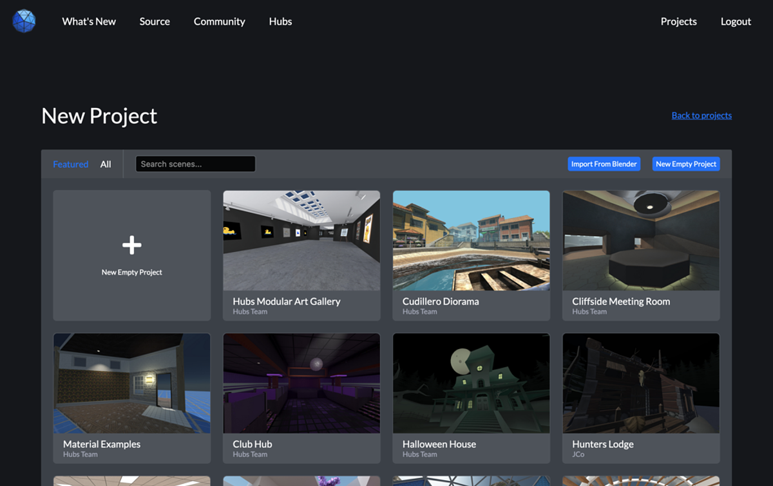Switch to the Featured tab

point(70,164)
